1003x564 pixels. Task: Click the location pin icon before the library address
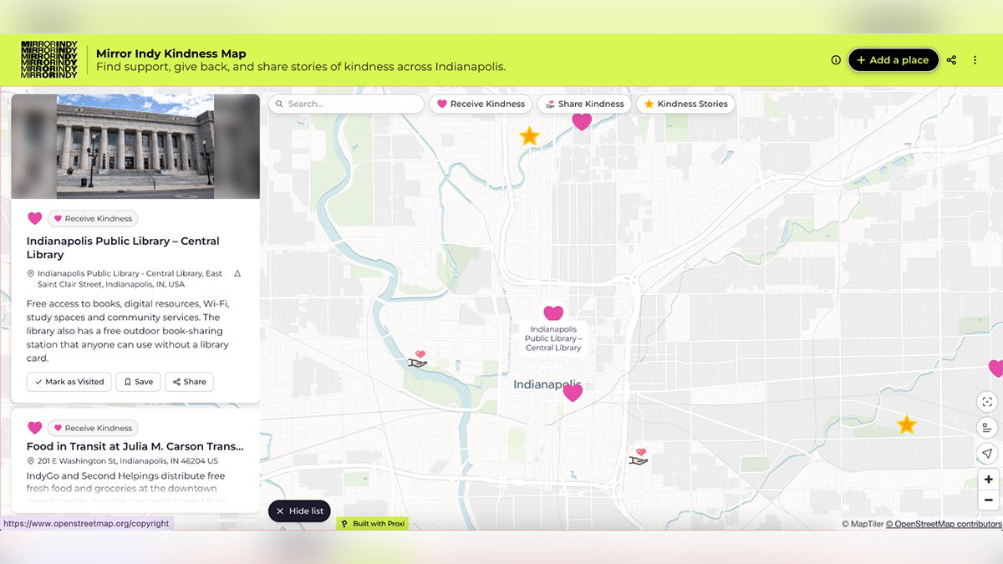(31, 273)
